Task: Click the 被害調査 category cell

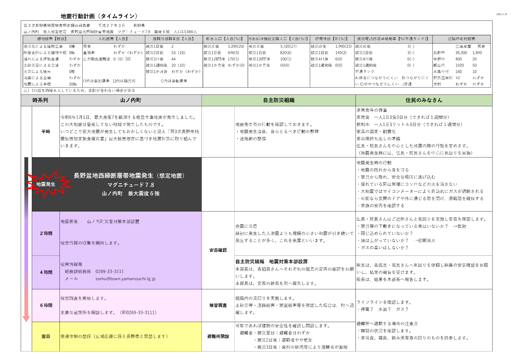Action: (x=218, y=305)
